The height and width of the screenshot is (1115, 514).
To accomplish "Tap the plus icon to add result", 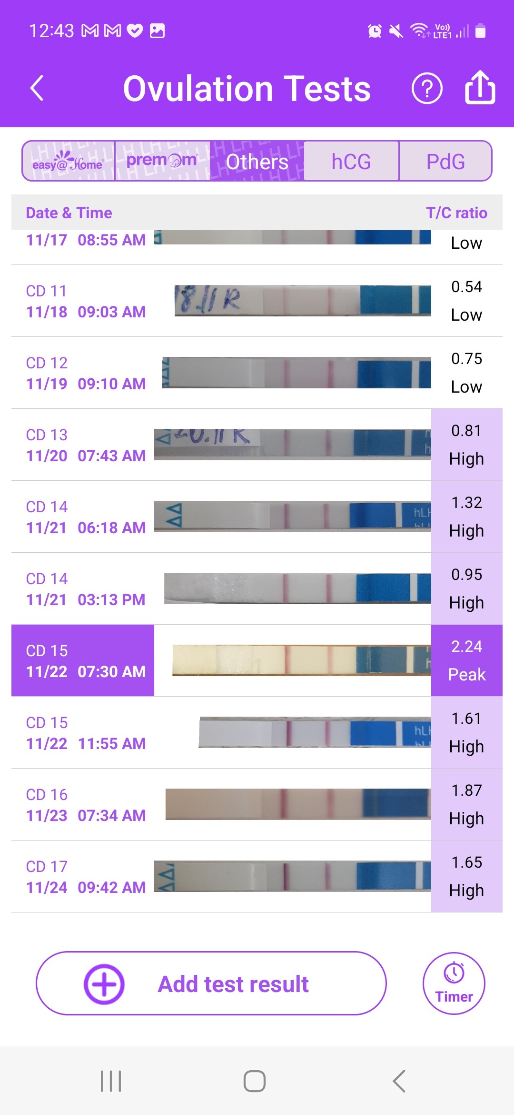I will 104,984.
